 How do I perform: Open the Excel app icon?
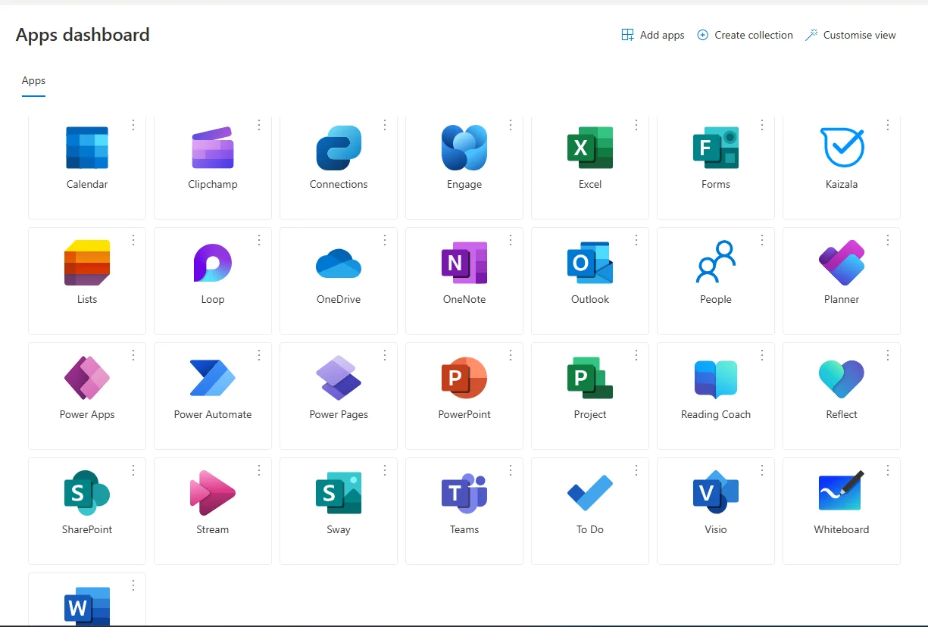(x=590, y=148)
